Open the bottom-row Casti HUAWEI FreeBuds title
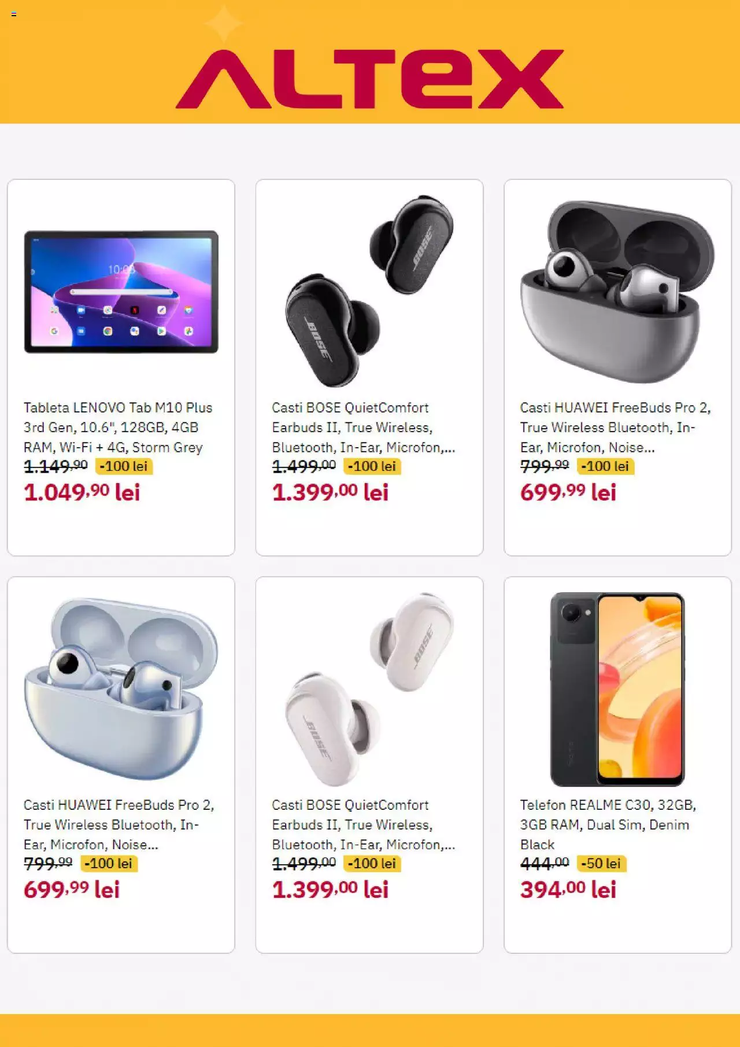The image size is (740, 1047). tap(119, 825)
